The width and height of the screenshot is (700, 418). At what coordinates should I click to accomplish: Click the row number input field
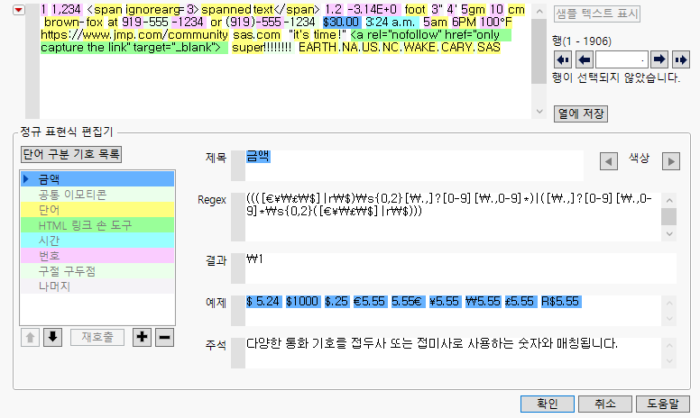pos(622,59)
